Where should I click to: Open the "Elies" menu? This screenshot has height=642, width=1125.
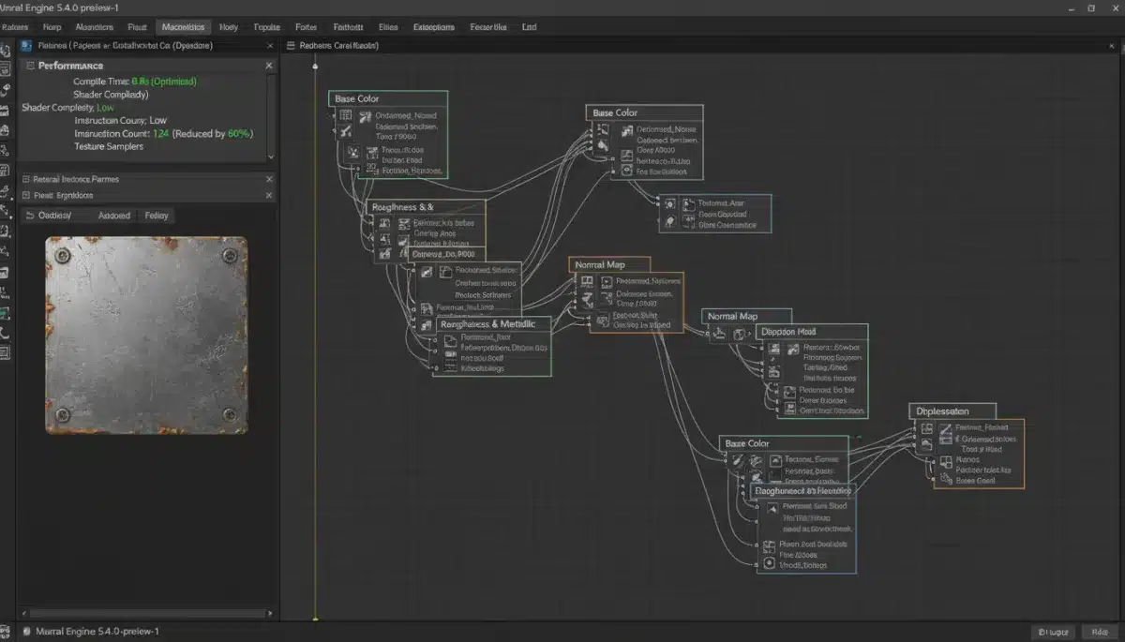[388, 27]
